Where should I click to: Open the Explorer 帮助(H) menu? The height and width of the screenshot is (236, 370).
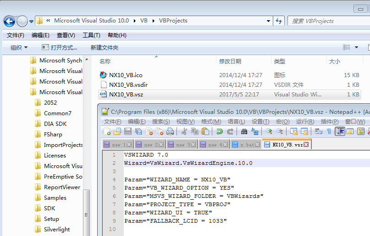117,35
